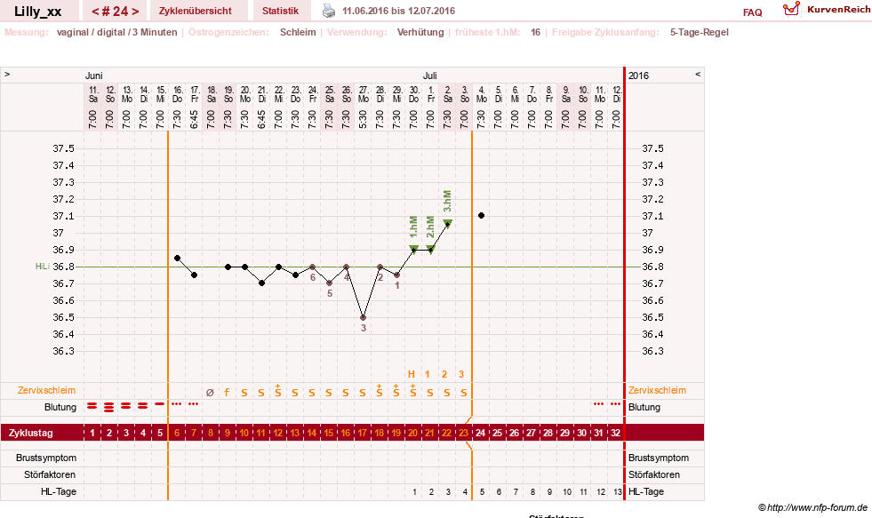Click date header 4. Mo in July
Screen dimensions: 872x518
482,94
